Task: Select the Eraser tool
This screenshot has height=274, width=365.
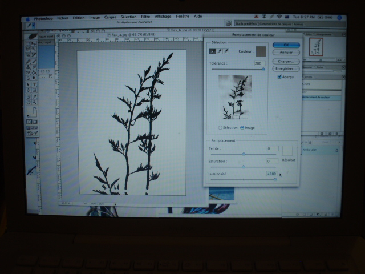Action: tap(28, 72)
